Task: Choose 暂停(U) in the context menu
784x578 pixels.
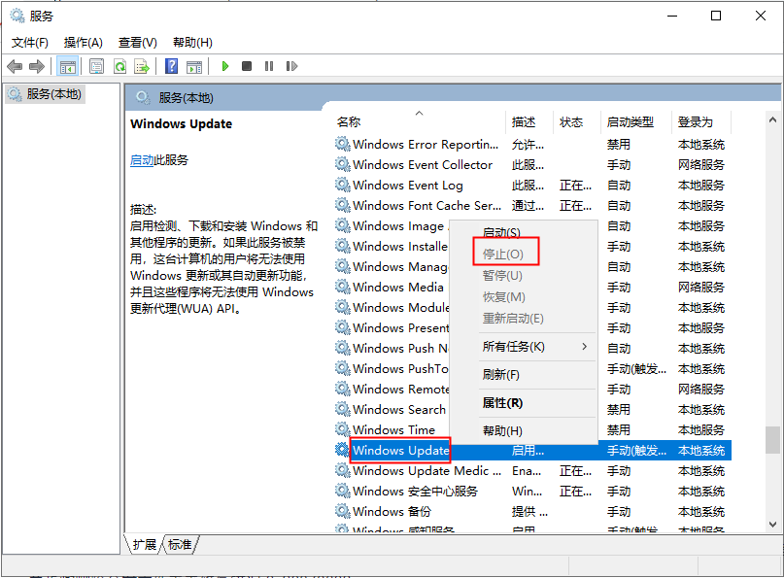Action: [502, 276]
